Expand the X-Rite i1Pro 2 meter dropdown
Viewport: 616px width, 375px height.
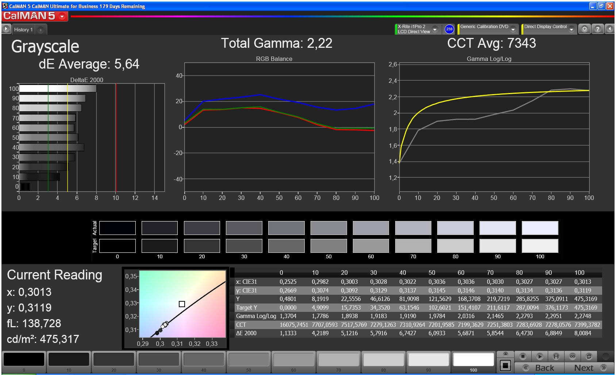[x=435, y=29]
